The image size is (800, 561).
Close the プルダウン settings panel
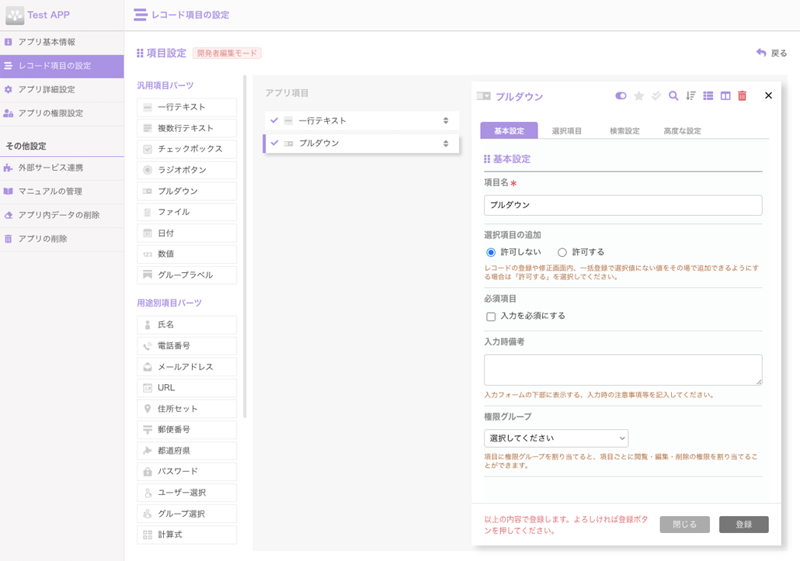768,95
